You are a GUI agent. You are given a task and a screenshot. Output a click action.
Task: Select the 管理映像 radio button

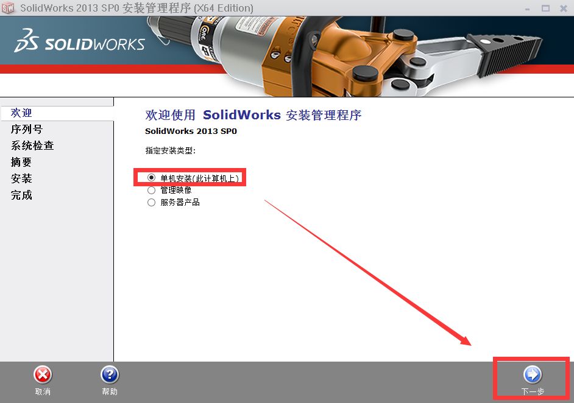tap(151, 190)
